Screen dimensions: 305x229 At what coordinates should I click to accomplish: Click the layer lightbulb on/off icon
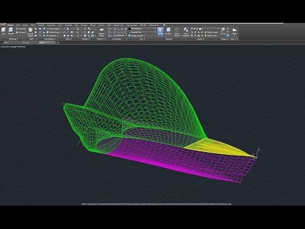[x=192, y=29]
